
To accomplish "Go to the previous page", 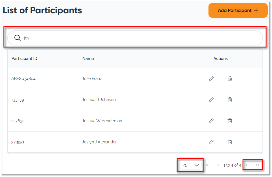I will (x=218, y=165).
